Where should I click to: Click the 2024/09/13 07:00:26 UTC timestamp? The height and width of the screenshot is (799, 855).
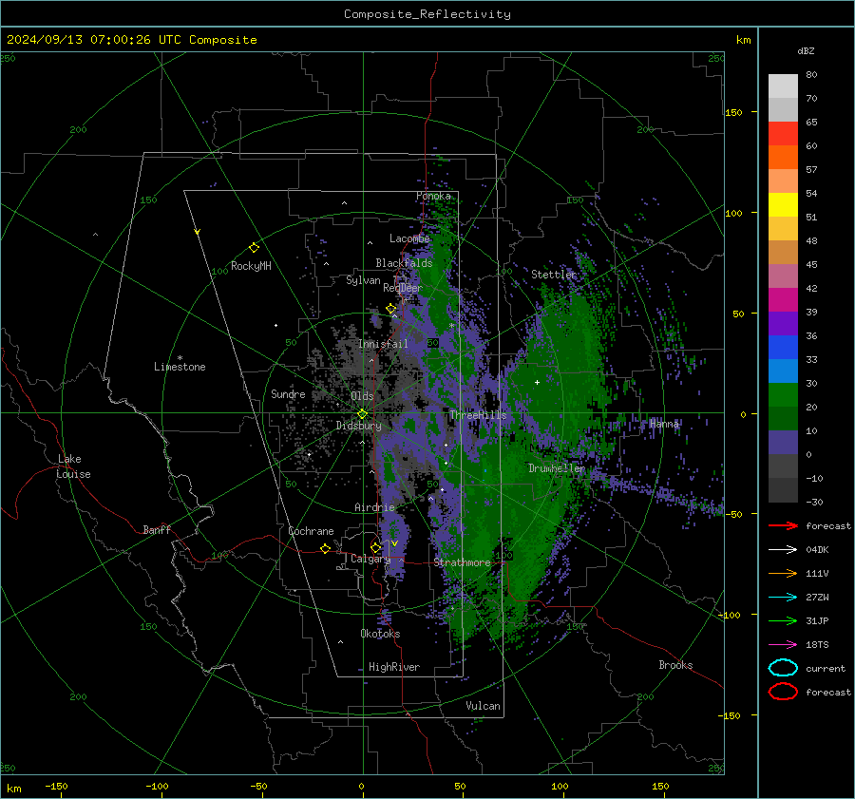131,40
